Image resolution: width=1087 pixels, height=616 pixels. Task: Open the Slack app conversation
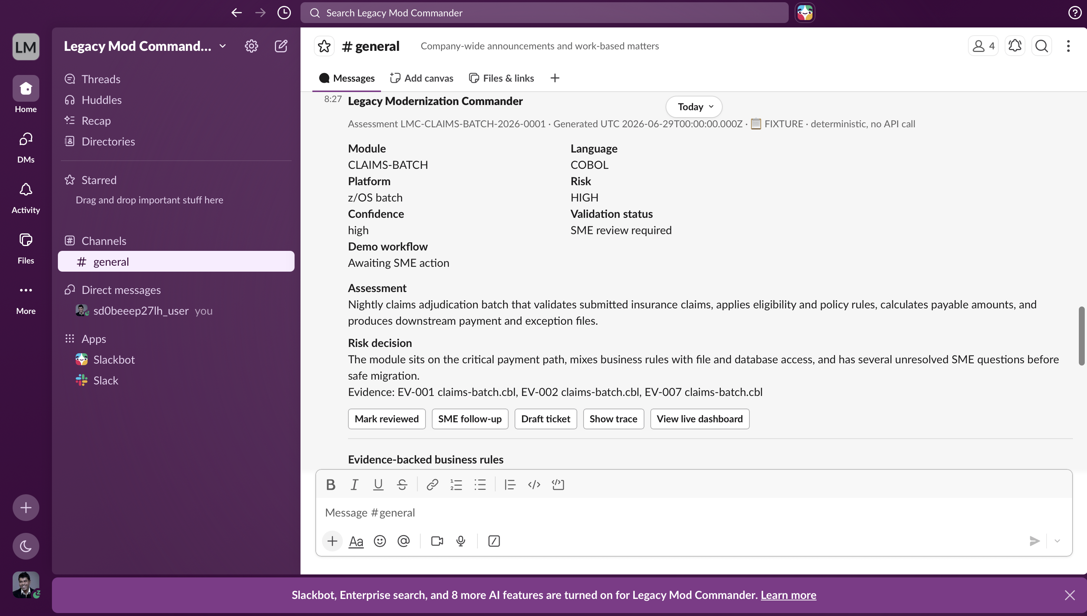(x=176, y=381)
